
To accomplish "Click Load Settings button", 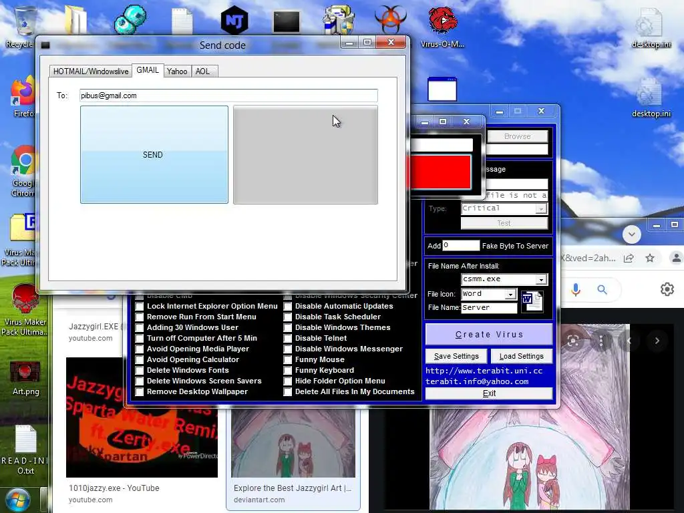I will 521,357.
